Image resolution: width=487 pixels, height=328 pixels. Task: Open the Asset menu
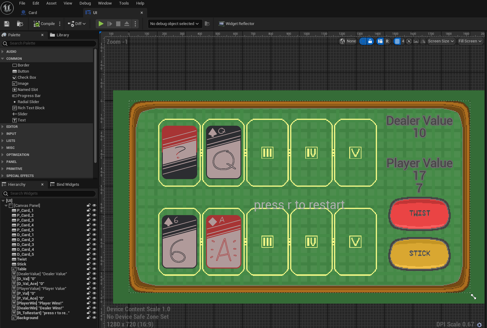51,3
